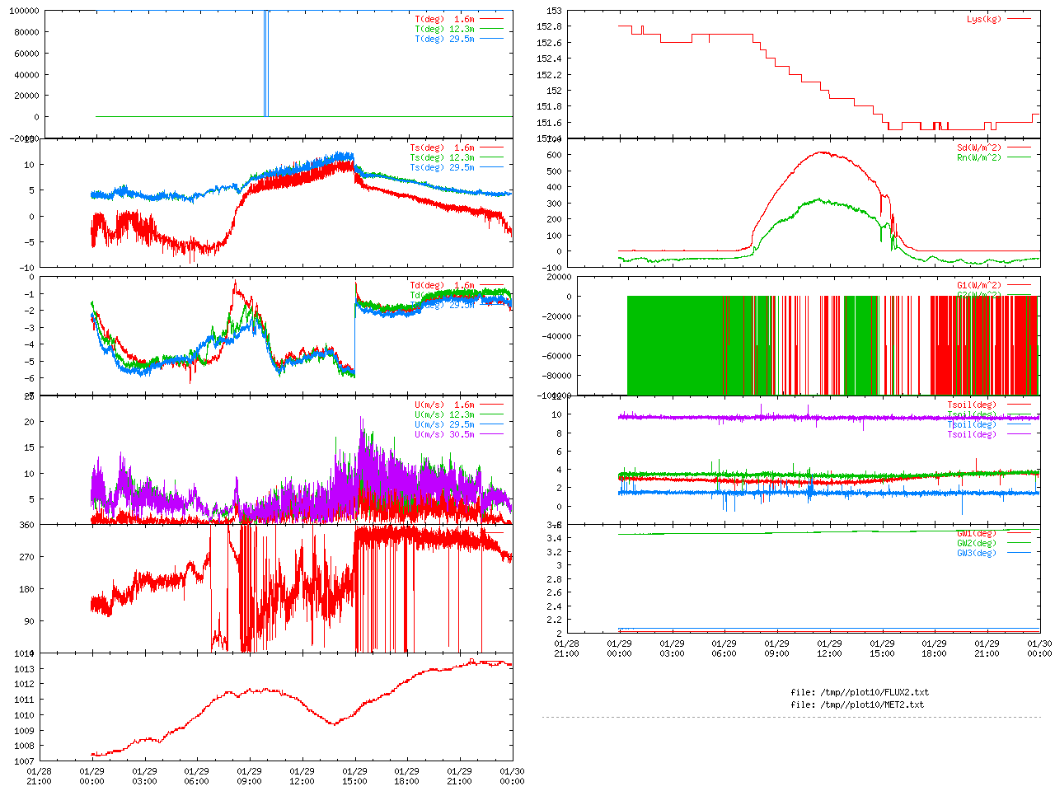
Task: Click the 'G1(W/m^2)' legend label
Action: click(979, 285)
